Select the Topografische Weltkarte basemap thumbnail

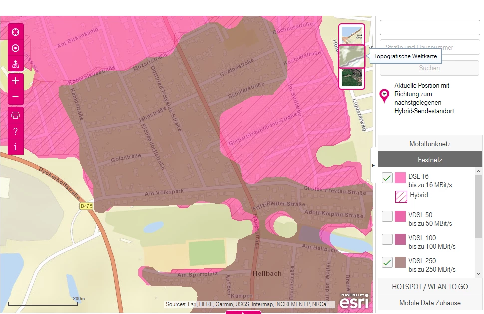click(x=352, y=56)
